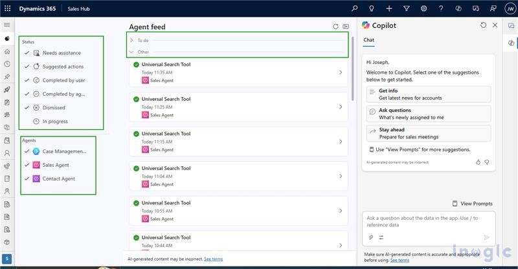The height and width of the screenshot is (269, 518).
Task: Open View Prompts
Action: click(473, 204)
